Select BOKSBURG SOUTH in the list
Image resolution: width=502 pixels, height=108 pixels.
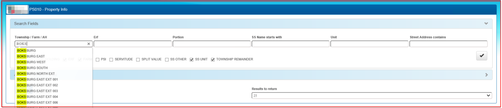(x=32, y=68)
